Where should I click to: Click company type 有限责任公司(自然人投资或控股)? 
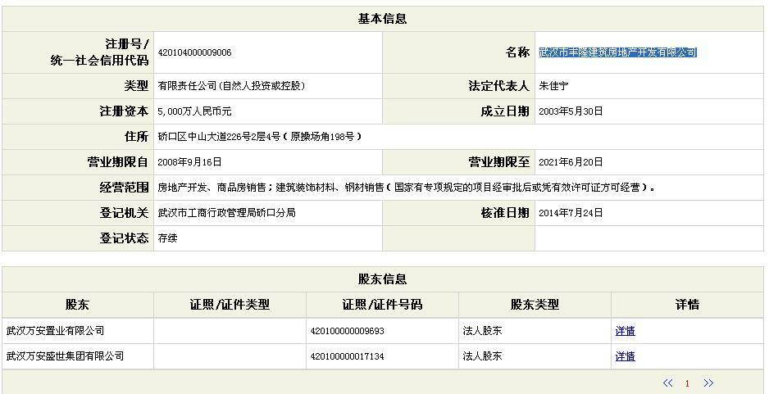click(x=231, y=86)
